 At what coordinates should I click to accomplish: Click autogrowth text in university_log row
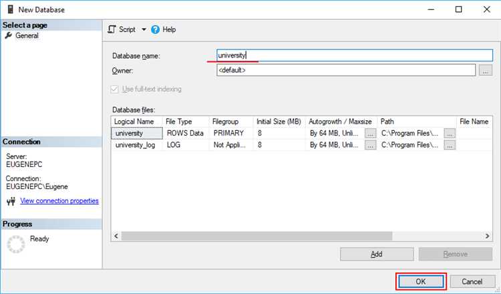click(x=334, y=145)
